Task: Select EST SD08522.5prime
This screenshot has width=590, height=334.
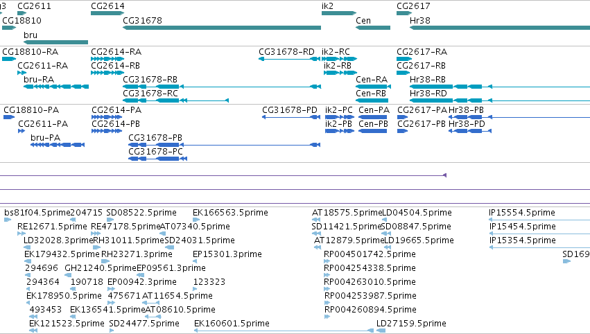Action: tap(110, 220)
